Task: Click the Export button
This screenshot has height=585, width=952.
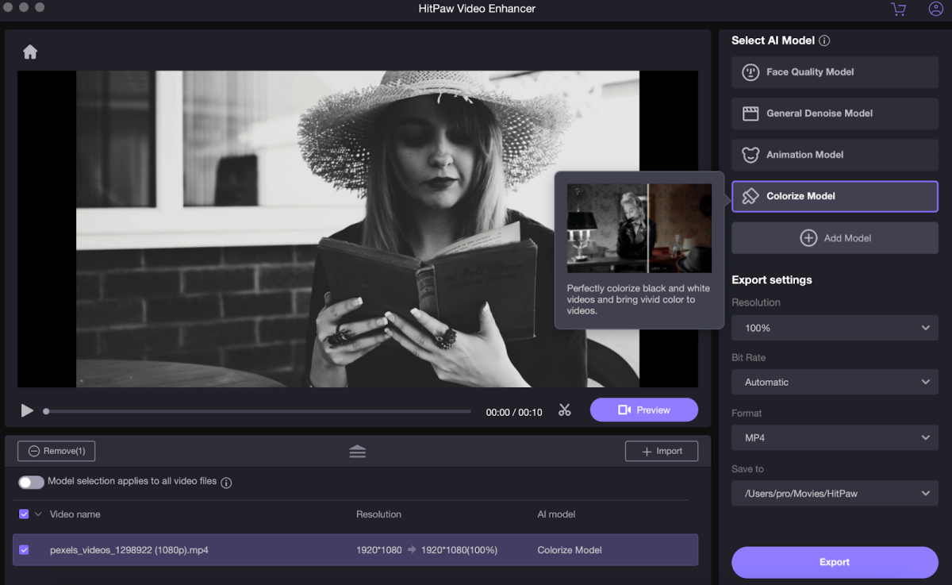Action: 834,561
